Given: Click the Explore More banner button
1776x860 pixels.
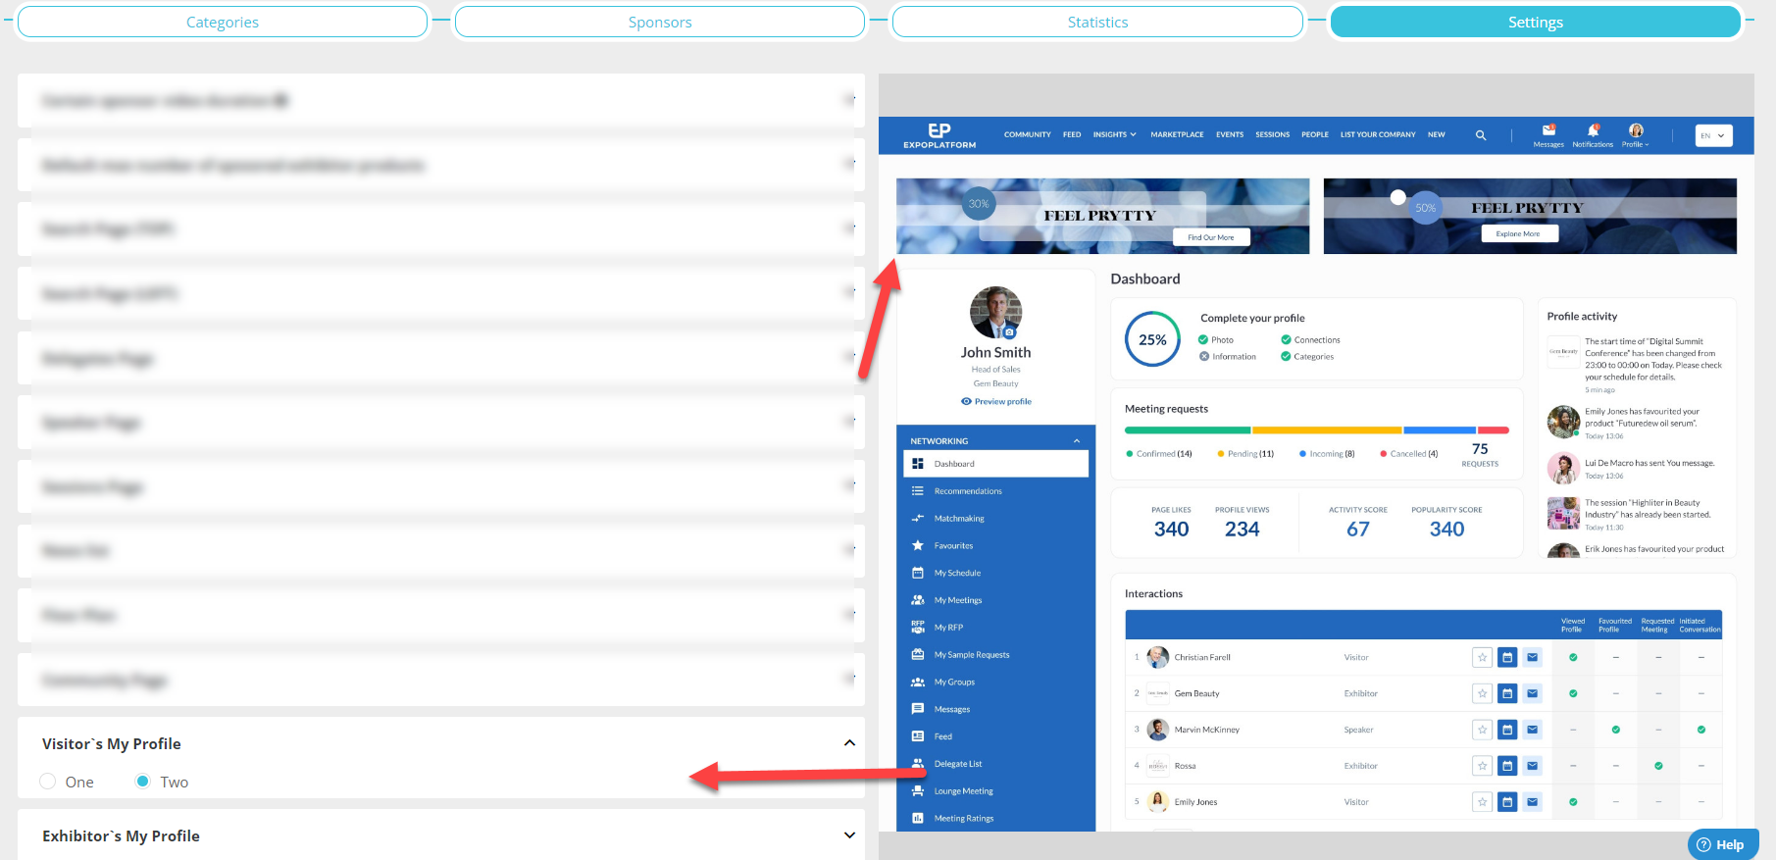Looking at the screenshot, I should point(1518,233).
